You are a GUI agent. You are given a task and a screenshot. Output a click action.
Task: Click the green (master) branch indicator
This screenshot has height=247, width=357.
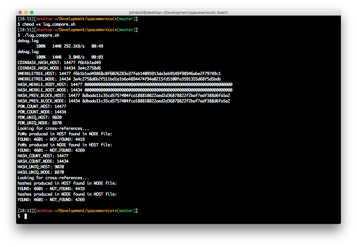click(x=127, y=211)
